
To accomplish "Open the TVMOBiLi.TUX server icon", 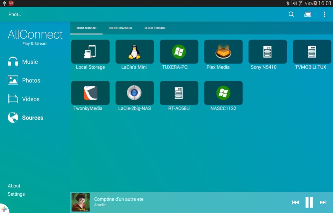I will 312,52.
